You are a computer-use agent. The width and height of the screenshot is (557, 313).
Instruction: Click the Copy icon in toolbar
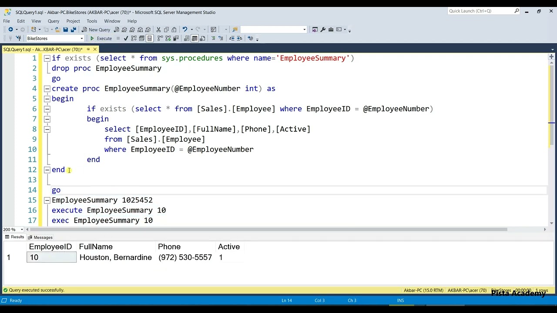coord(166,30)
